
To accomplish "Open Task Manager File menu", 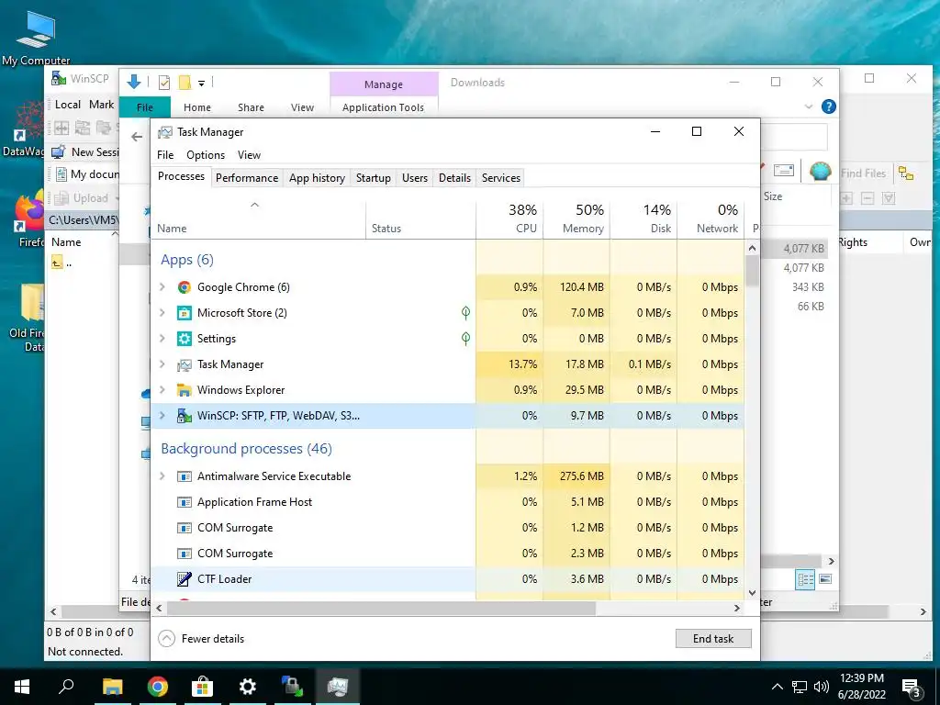I will pos(165,155).
